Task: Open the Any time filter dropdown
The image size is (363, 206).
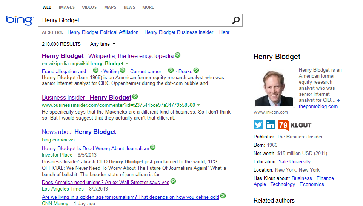Action: [x=103, y=44]
